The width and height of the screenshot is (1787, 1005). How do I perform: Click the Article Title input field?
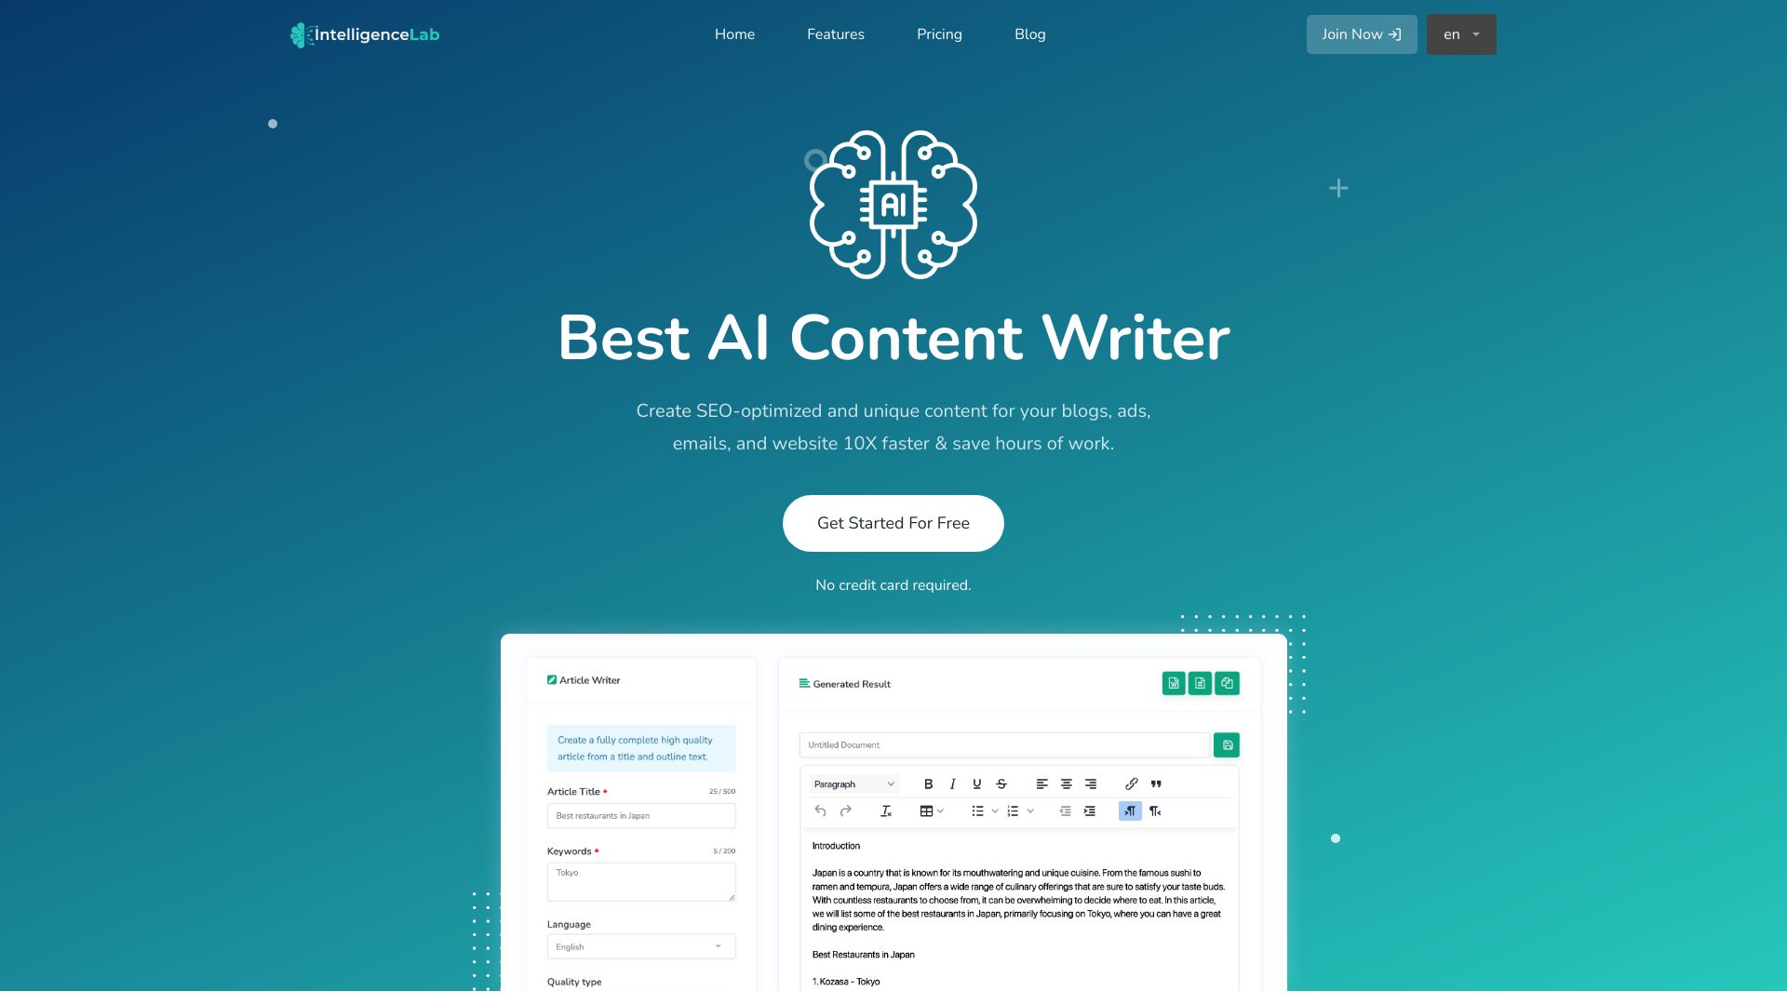click(639, 815)
